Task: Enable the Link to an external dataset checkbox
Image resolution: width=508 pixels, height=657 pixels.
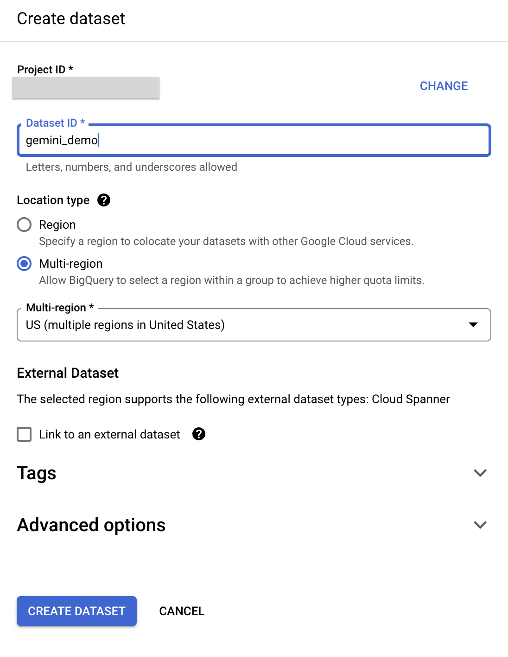Action: pyautogui.click(x=24, y=434)
